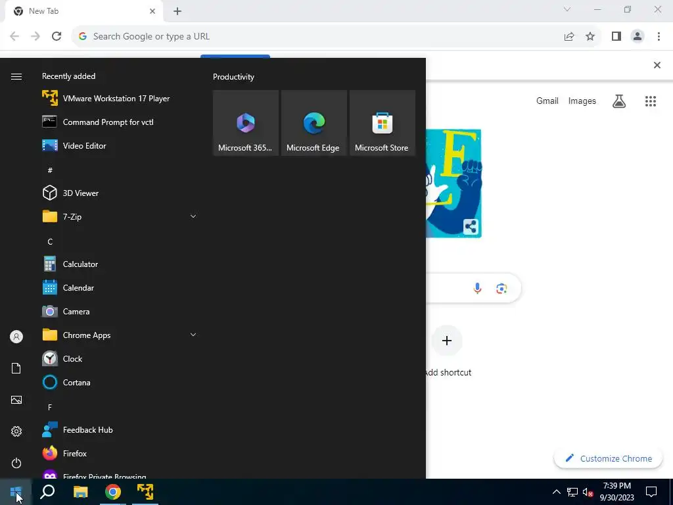Click the Windows Start button
The height and width of the screenshot is (505, 673).
coord(16,492)
